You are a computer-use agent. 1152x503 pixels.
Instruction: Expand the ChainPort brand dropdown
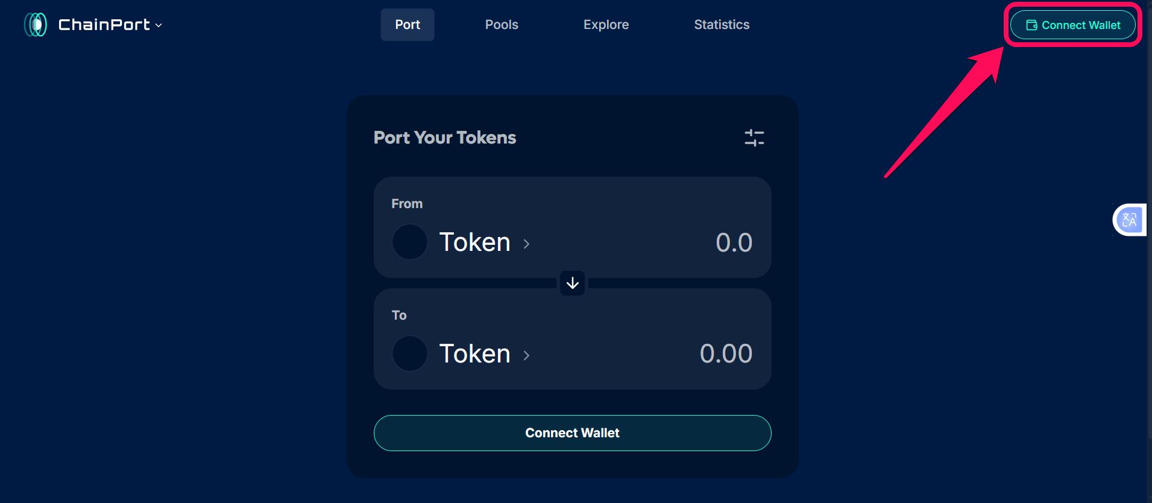pyautogui.click(x=159, y=26)
